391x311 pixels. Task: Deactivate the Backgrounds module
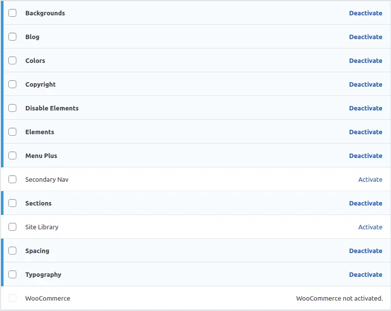pos(365,13)
